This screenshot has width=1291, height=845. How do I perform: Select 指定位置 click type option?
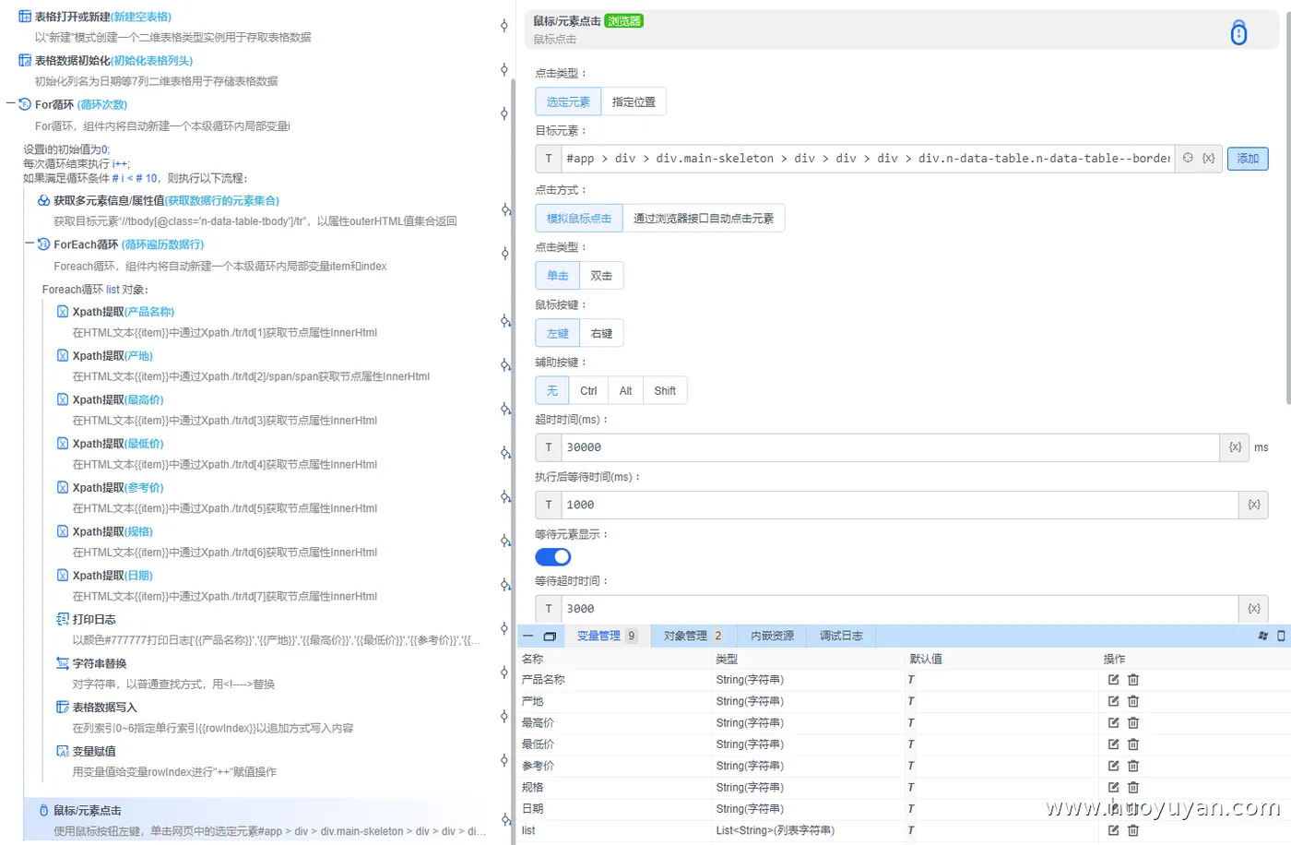pos(634,101)
